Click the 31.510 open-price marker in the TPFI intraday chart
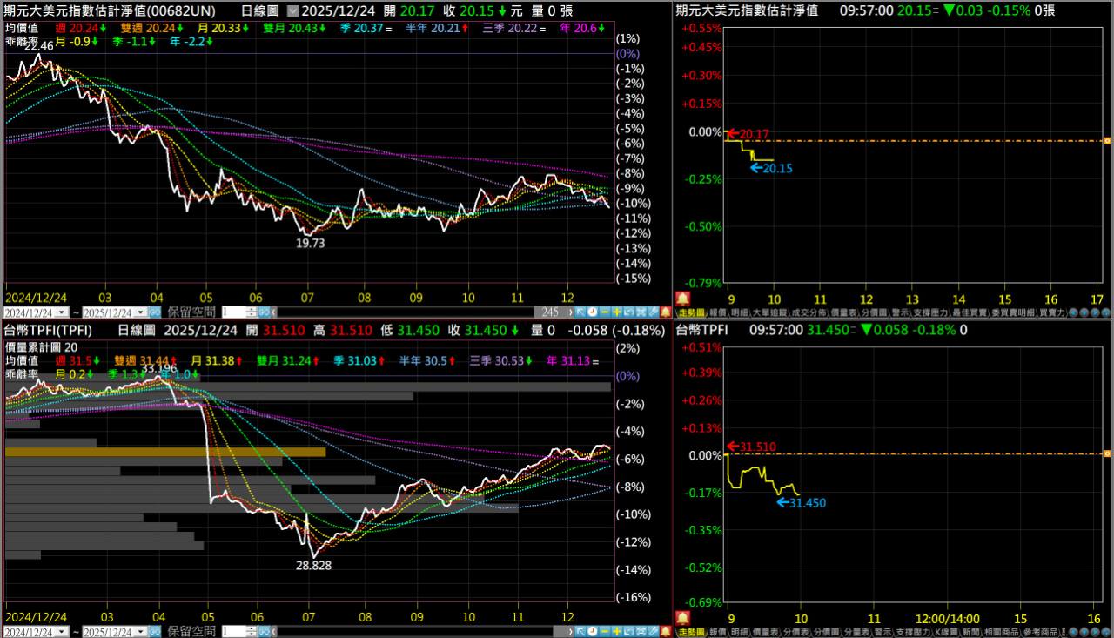The width and height of the screenshot is (1114, 638). click(750, 447)
